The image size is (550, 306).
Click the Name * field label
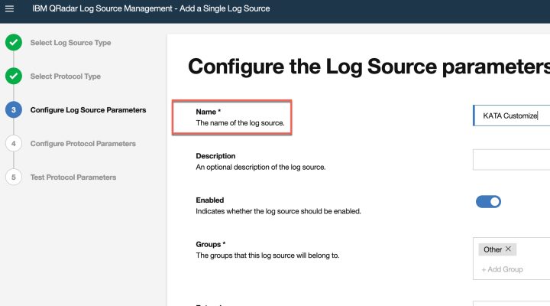209,112
